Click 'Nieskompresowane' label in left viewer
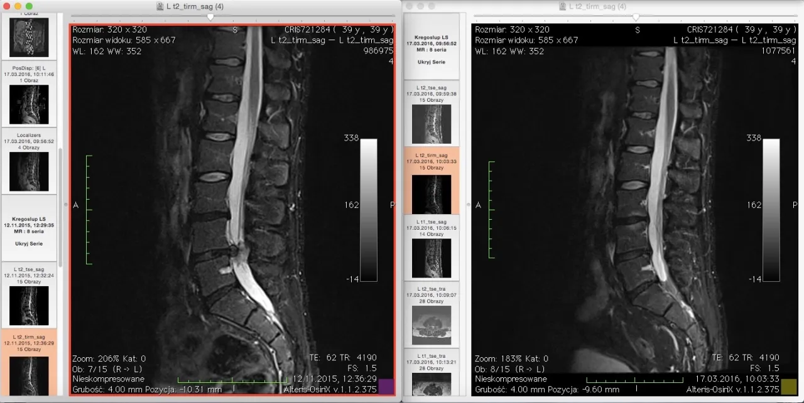The width and height of the screenshot is (804, 403). click(x=108, y=379)
